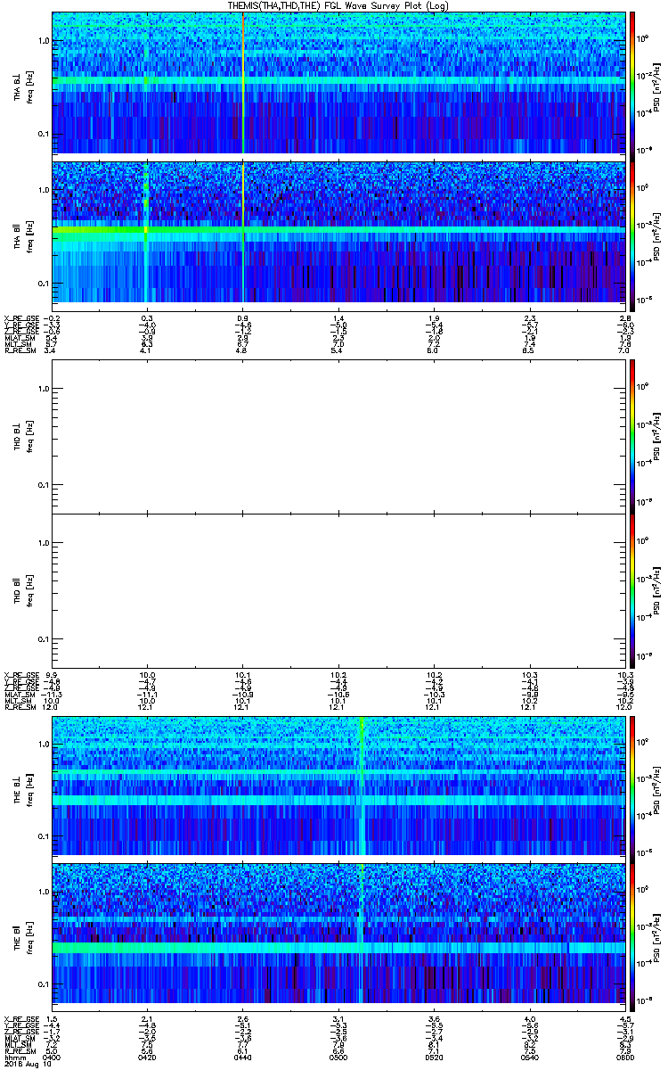Click the green vertical spike in THE B⊥
The height and width of the screenshot is (1070, 668).
coord(361,786)
